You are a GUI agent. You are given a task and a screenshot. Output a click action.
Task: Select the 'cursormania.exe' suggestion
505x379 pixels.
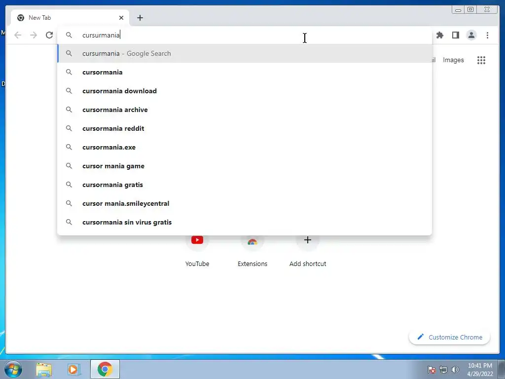click(x=245, y=147)
